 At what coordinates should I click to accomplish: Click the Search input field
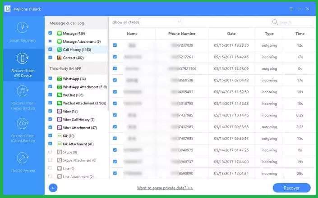coord(292,22)
